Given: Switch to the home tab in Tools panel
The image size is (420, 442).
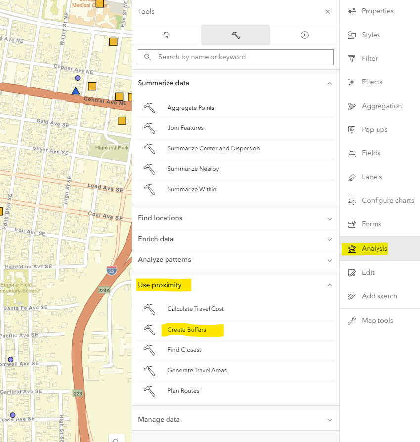Looking at the screenshot, I should [167, 35].
